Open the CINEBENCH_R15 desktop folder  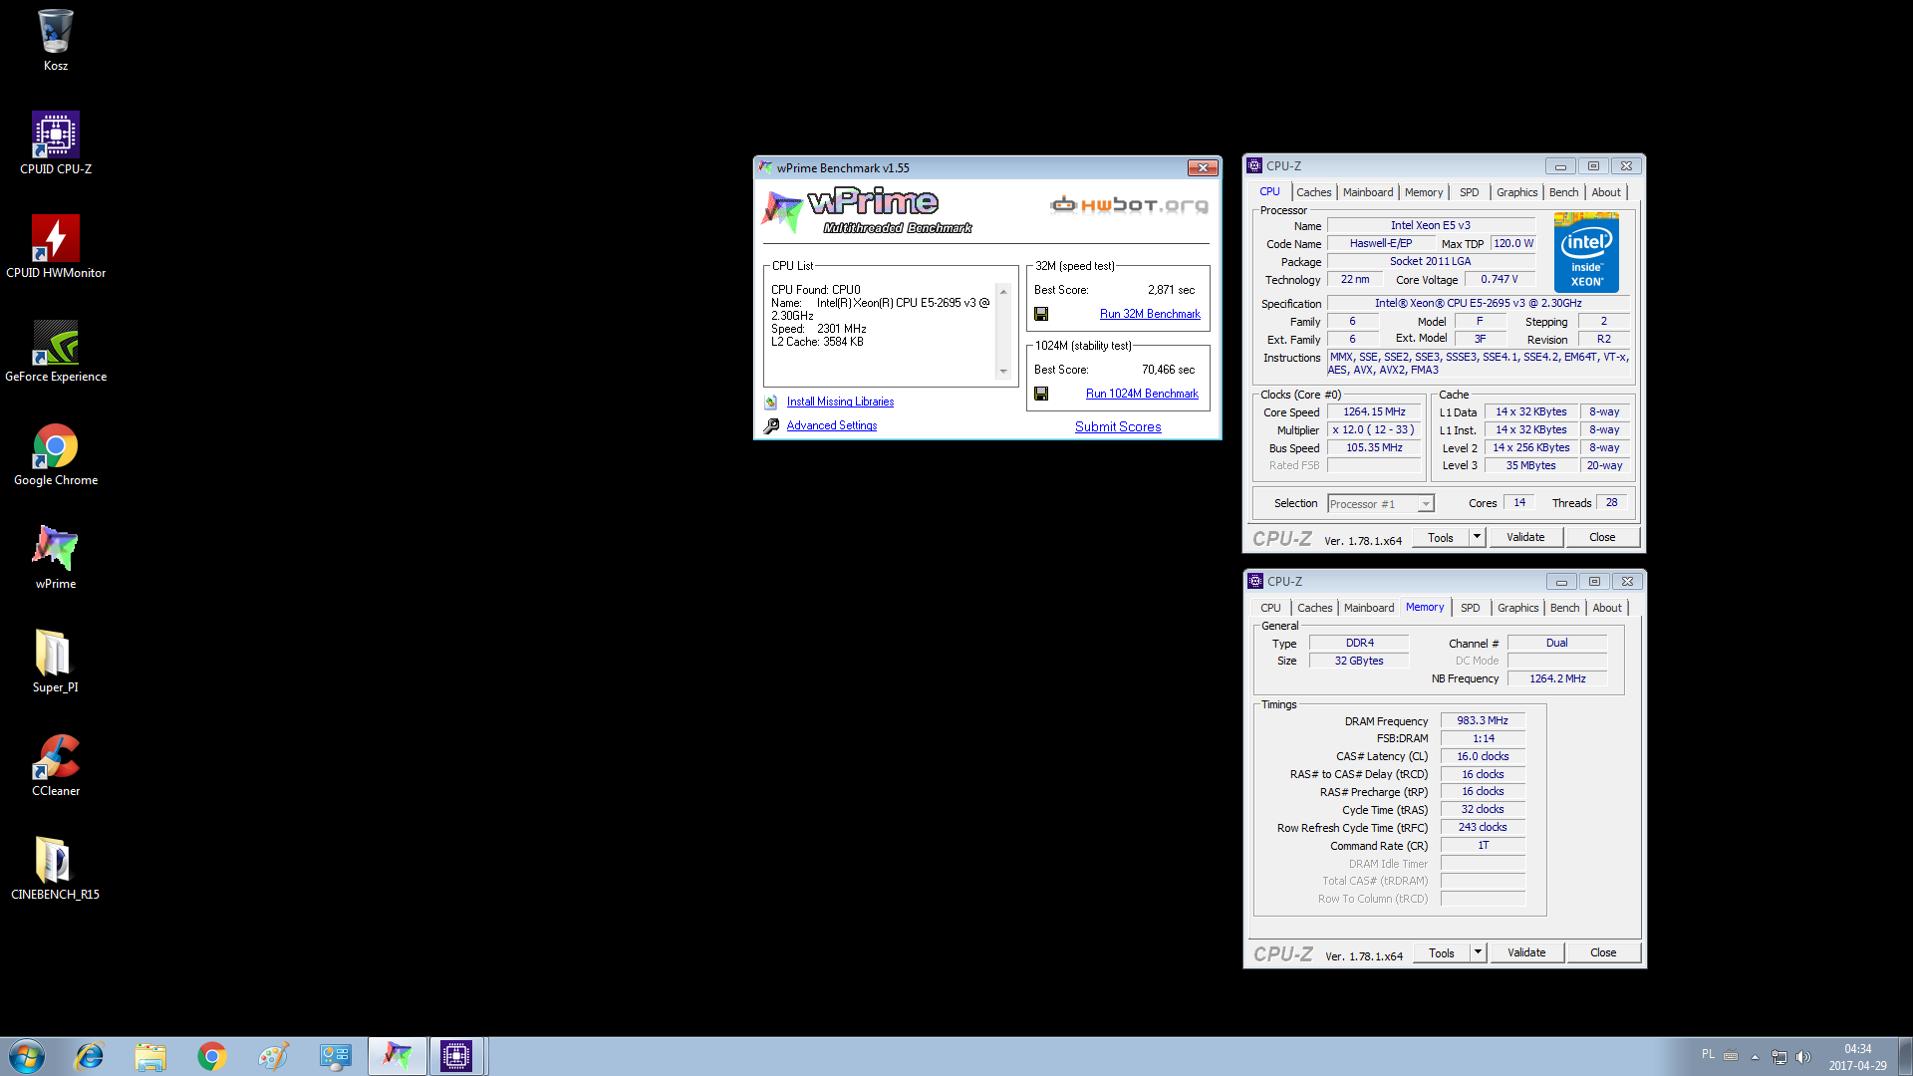[56, 869]
